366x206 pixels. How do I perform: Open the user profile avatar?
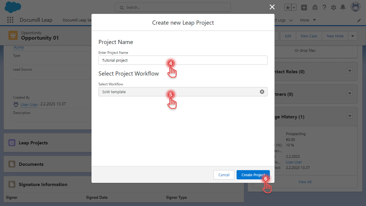pyautogui.click(x=356, y=7)
